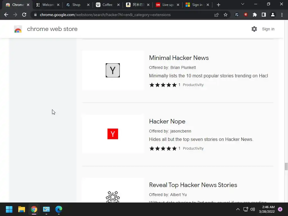Click the star rating of Hacker Nope
Screen dimensions: 288x216
click(x=163, y=148)
